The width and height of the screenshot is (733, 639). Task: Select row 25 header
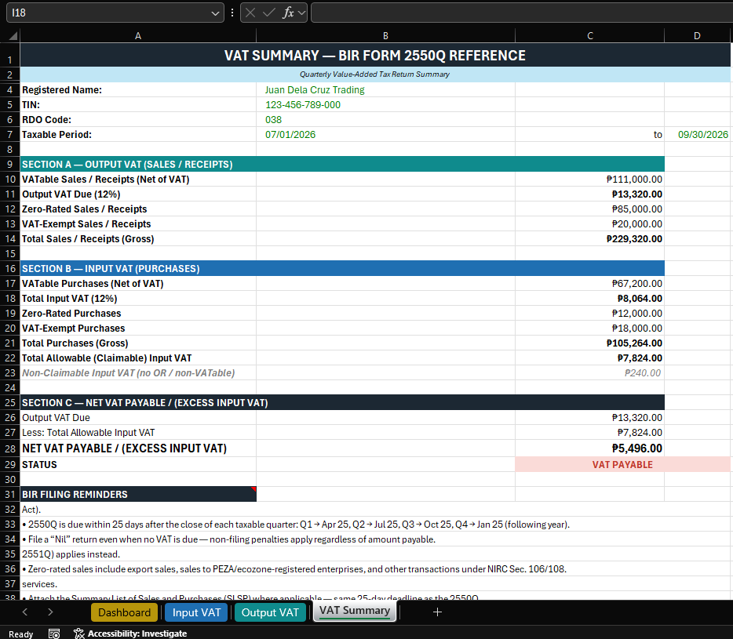10,403
